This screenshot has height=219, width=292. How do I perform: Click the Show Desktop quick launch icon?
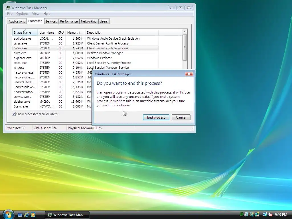[20, 215]
